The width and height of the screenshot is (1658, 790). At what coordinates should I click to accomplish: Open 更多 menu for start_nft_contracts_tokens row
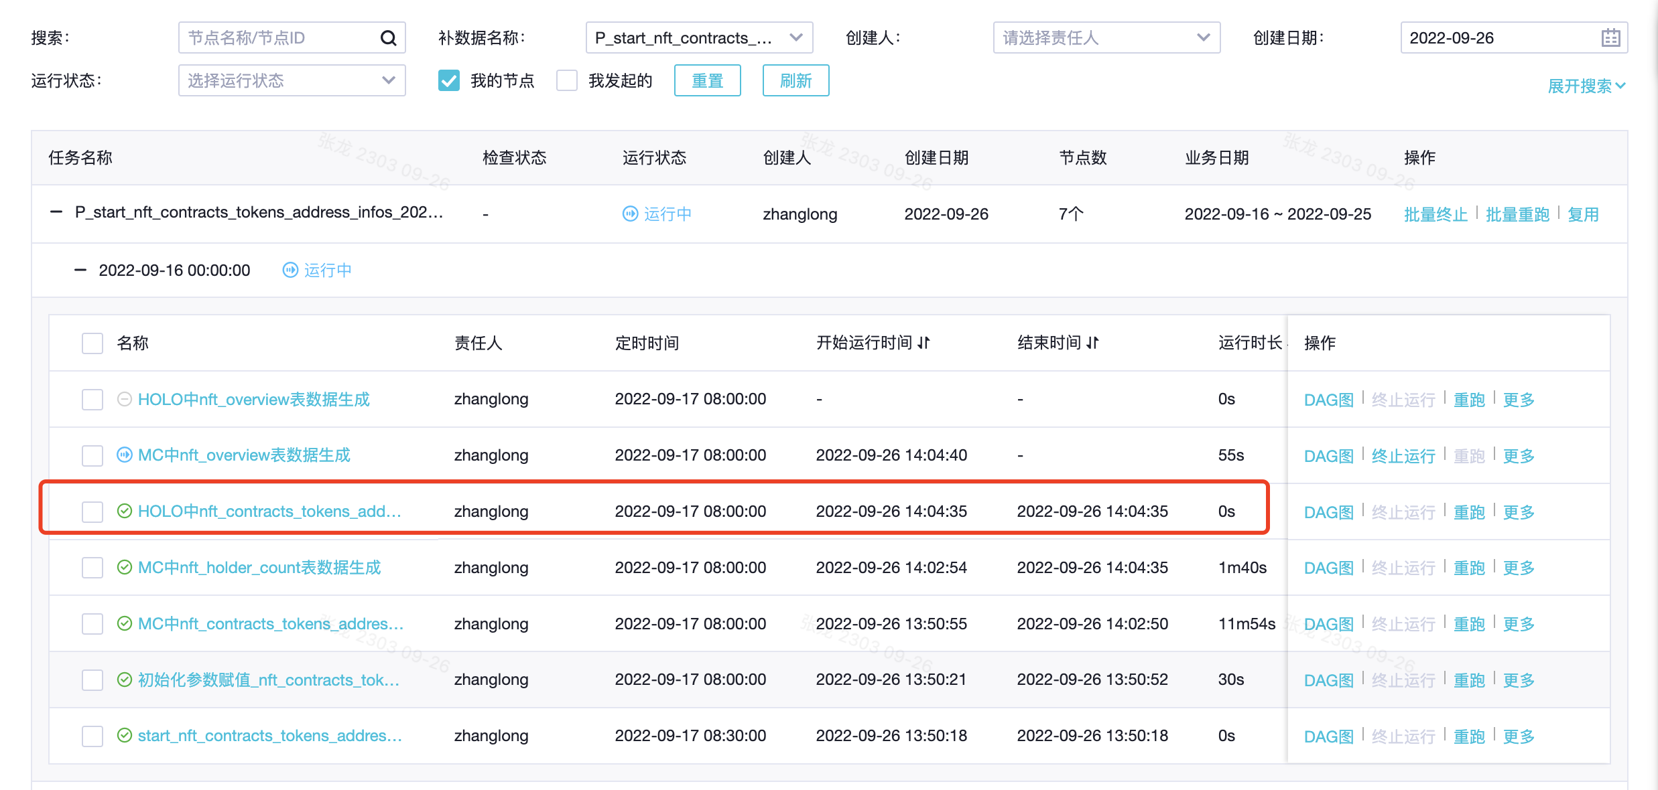[1519, 736]
